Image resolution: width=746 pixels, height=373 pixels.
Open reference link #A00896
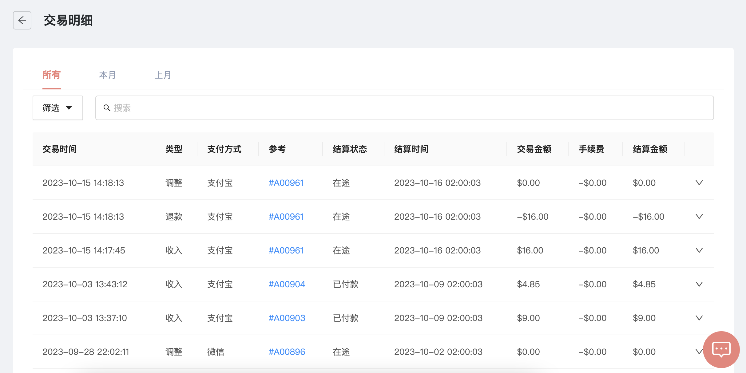287,352
